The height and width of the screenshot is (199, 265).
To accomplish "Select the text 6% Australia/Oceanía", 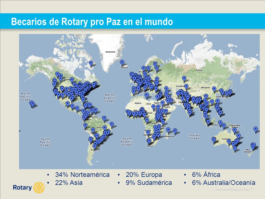I will [224, 183].
